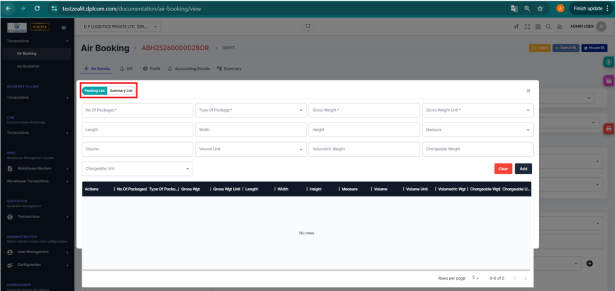Screen dimensions: 615x291
Task: Click the red print icon on right edge
Action: (609, 128)
